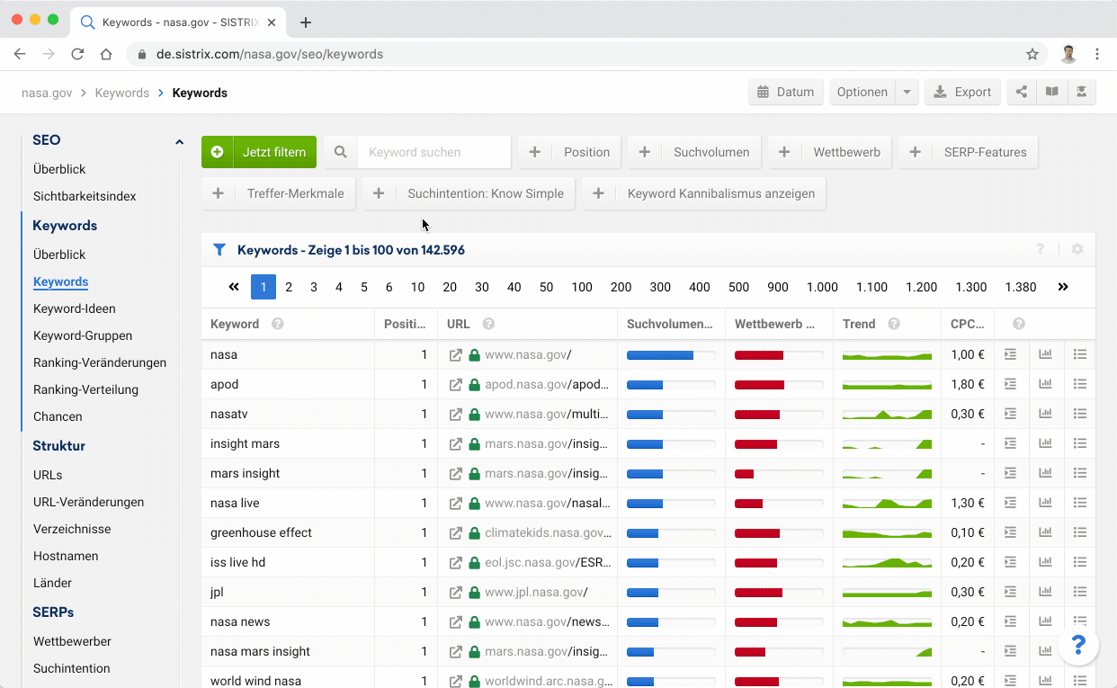Type in the Keyword suchen field
The image size is (1117, 688).
point(433,152)
